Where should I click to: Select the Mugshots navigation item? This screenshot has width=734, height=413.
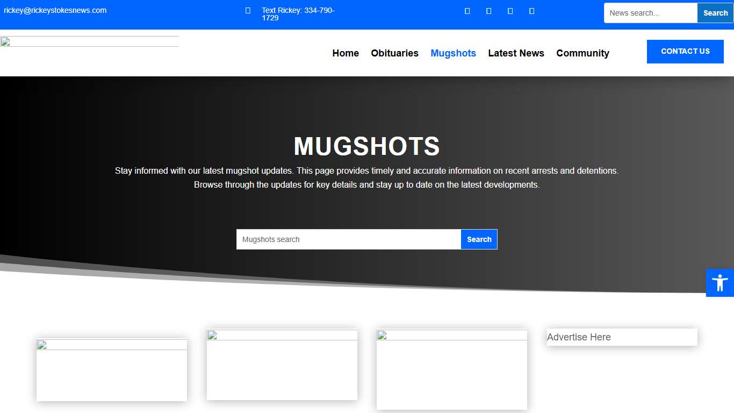(x=453, y=53)
